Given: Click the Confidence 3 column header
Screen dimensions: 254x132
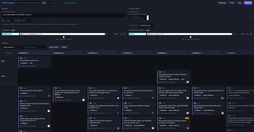Looking at the screenshot, I should point(139,53).
